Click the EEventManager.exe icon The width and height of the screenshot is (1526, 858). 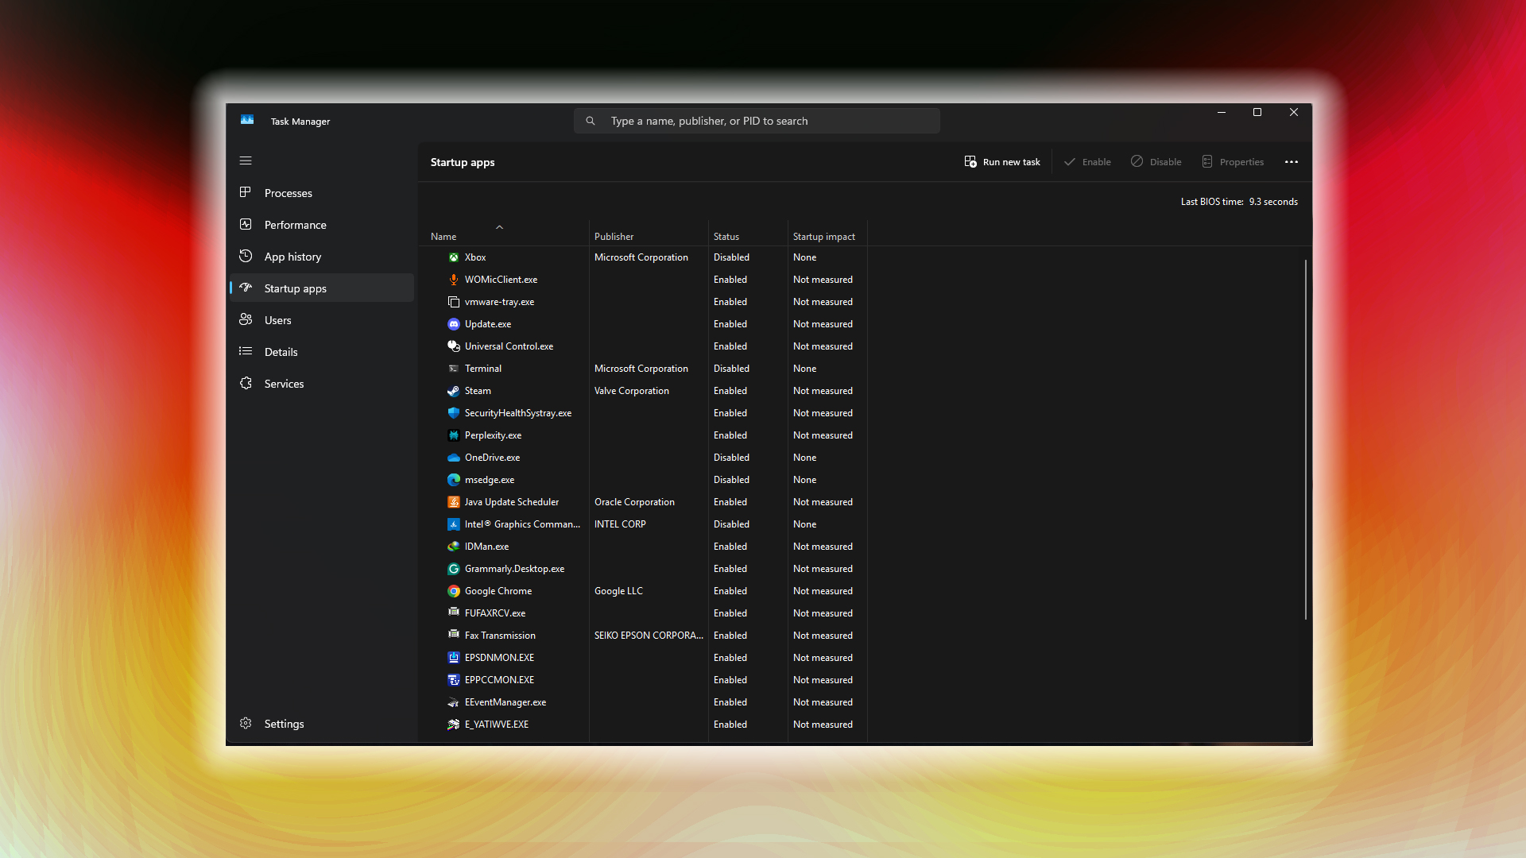pos(453,702)
